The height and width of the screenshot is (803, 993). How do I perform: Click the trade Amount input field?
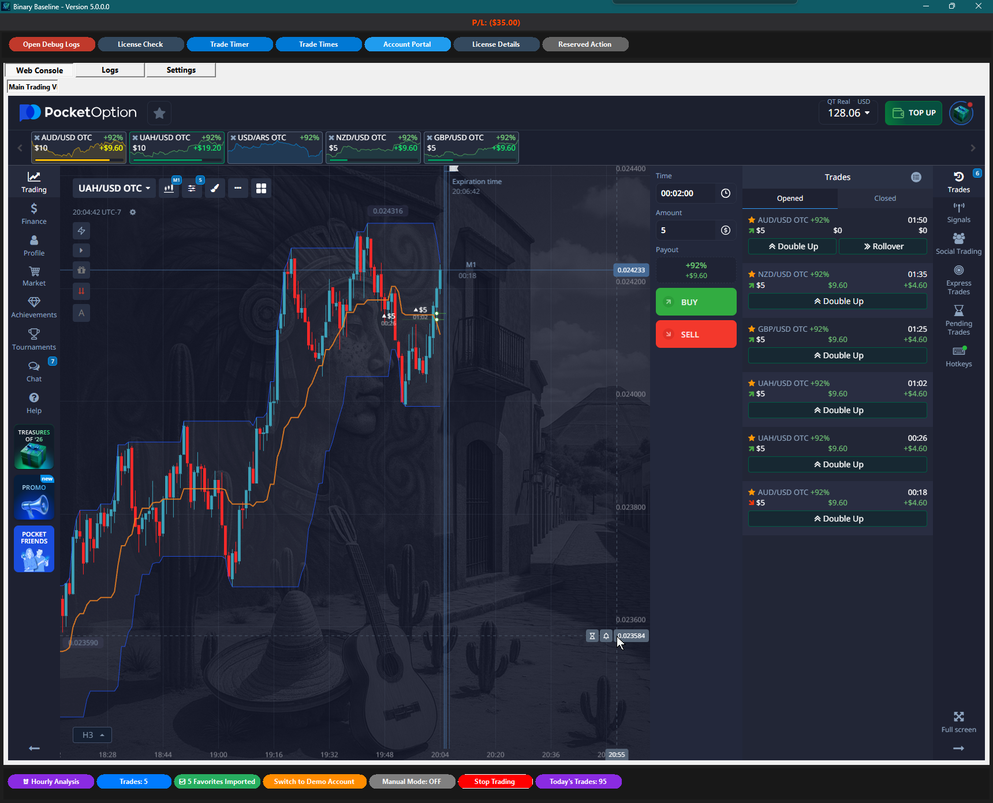click(686, 230)
